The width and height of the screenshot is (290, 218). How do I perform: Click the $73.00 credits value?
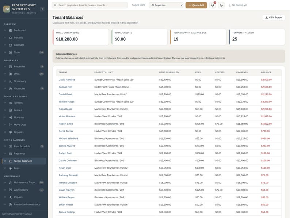[219, 124]
